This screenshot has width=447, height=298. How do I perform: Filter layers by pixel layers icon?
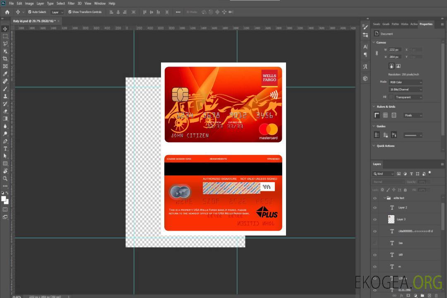point(399,174)
